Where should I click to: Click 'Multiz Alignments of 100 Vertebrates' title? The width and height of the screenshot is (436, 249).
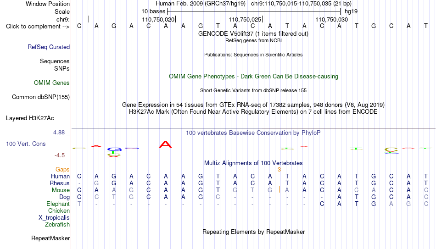tap(253, 163)
